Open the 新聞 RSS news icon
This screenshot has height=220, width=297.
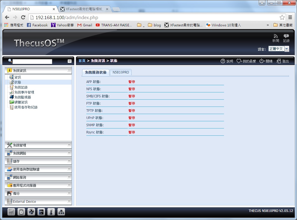[x=276, y=38]
